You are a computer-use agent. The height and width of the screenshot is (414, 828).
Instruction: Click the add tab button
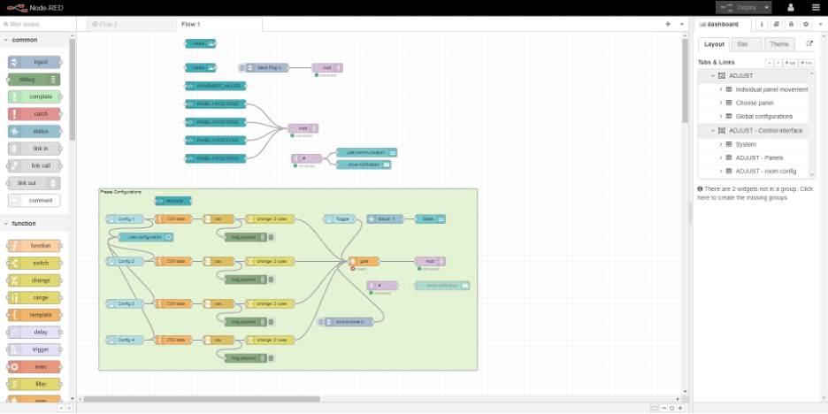(x=790, y=63)
